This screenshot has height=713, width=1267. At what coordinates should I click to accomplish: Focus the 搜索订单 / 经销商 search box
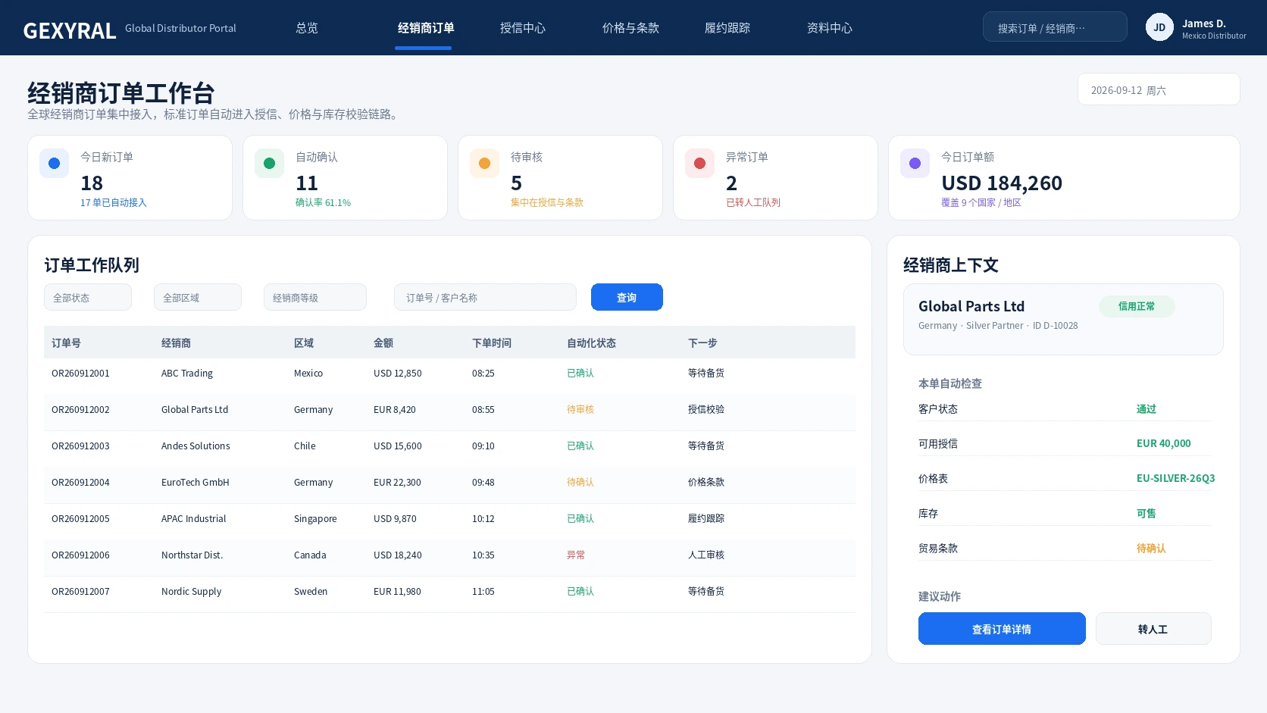[1055, 27]
